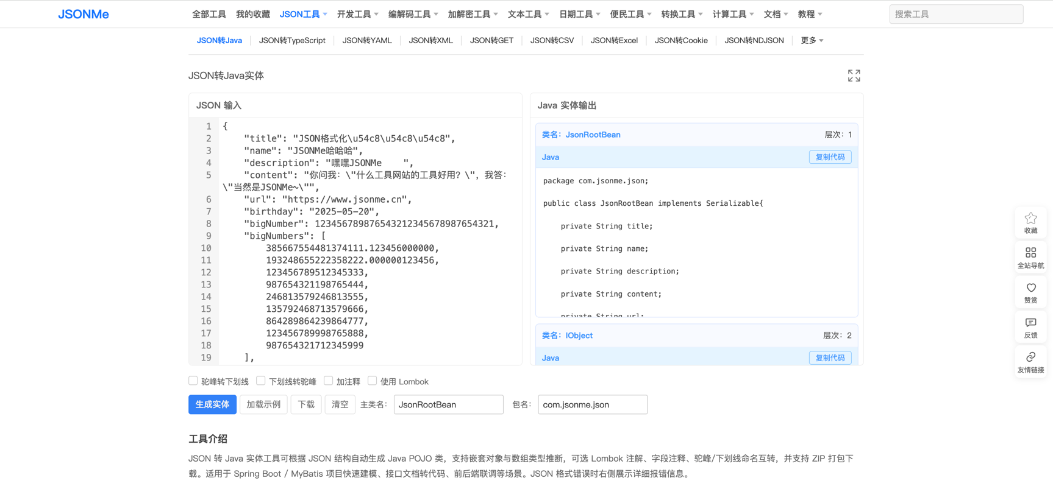1053x489 pixels.
Task: Click the 清空 button
Action: (340, 404)
